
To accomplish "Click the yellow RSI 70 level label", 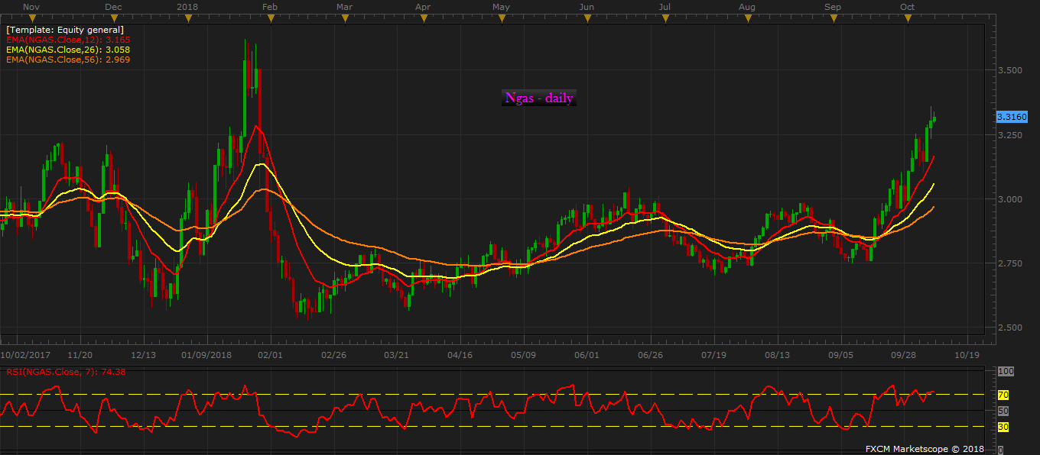I will pos(1003,395).
